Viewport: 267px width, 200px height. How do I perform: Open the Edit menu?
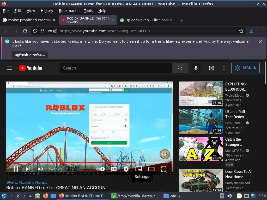click(x=18, y=11)
